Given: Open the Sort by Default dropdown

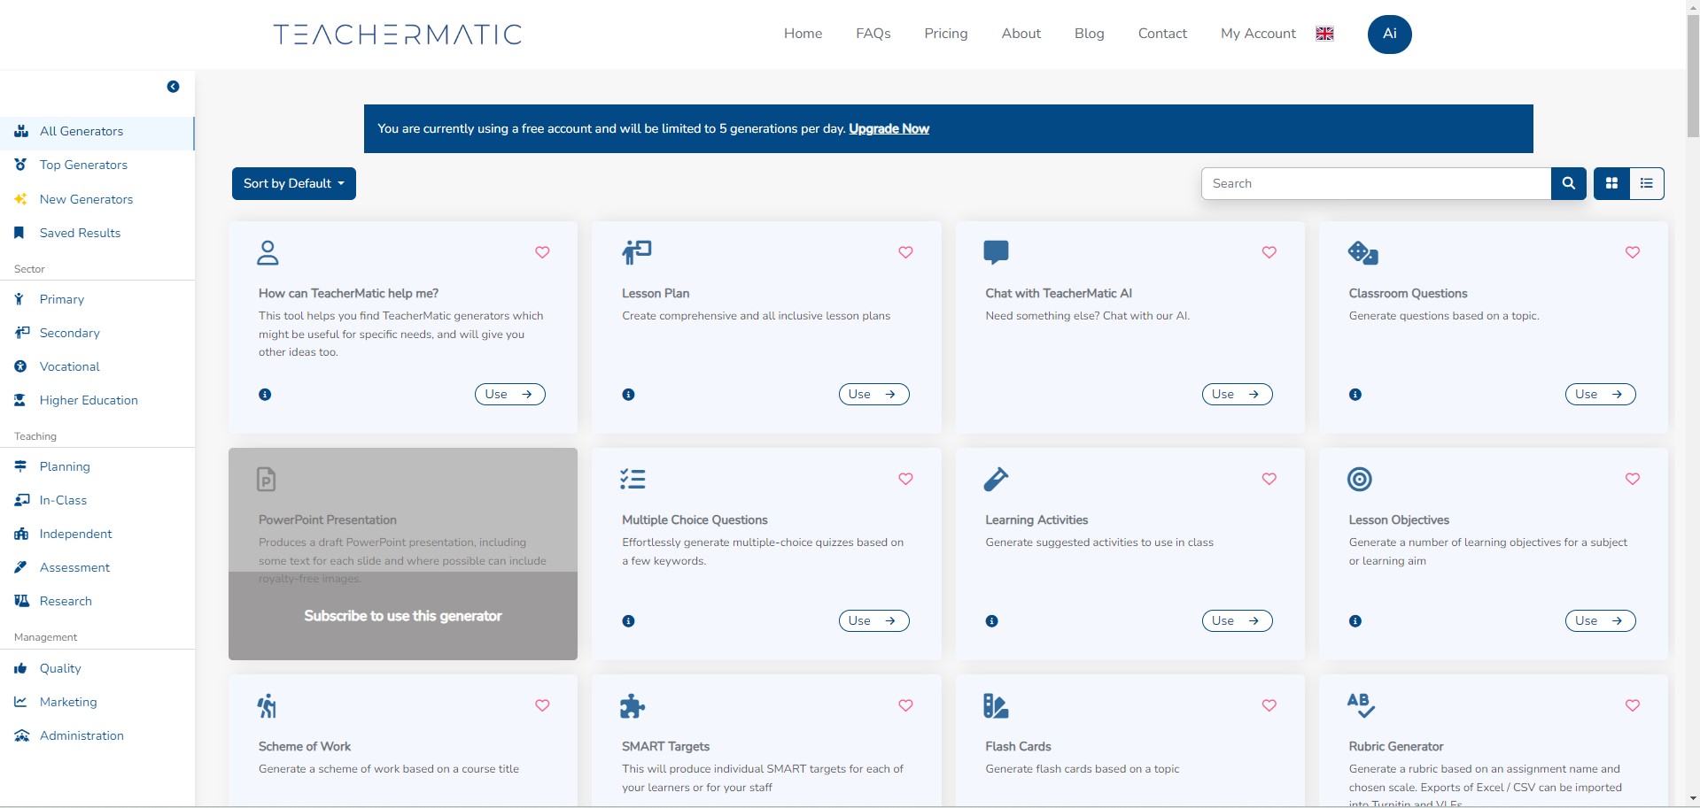Looking at the screenshot, I should [x=294, y=183].
